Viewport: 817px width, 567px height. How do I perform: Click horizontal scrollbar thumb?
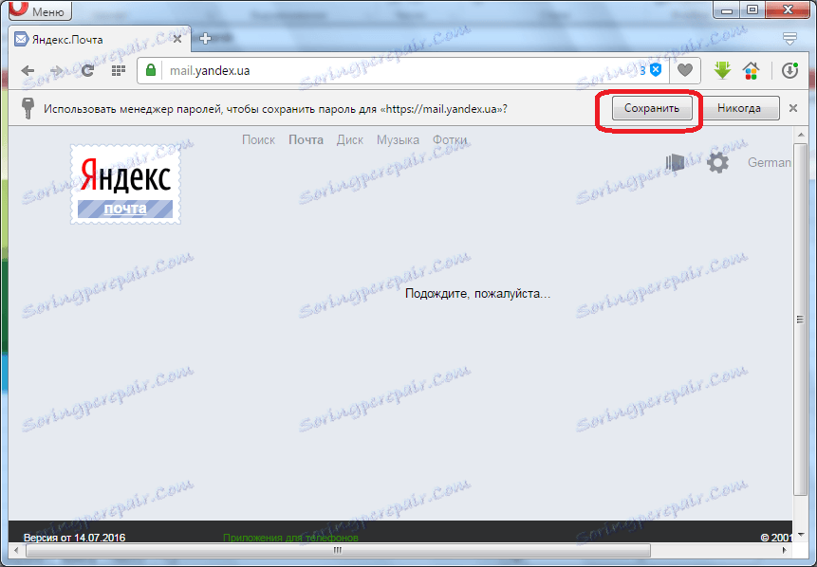pyautogui.click(x=338, y=550)
